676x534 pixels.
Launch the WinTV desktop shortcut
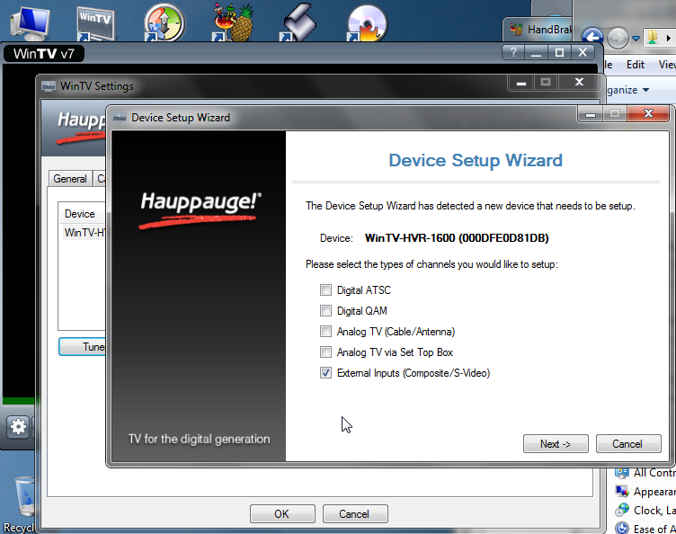[x=95, y=22]
